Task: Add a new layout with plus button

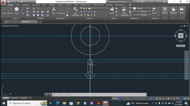Action: click(x=30, y=98)
